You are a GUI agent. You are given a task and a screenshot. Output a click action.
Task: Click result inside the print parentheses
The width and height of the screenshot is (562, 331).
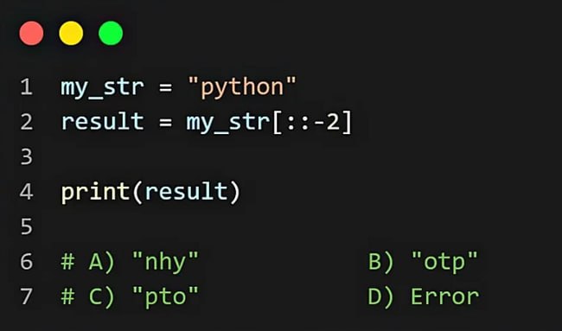pos(186,192)
